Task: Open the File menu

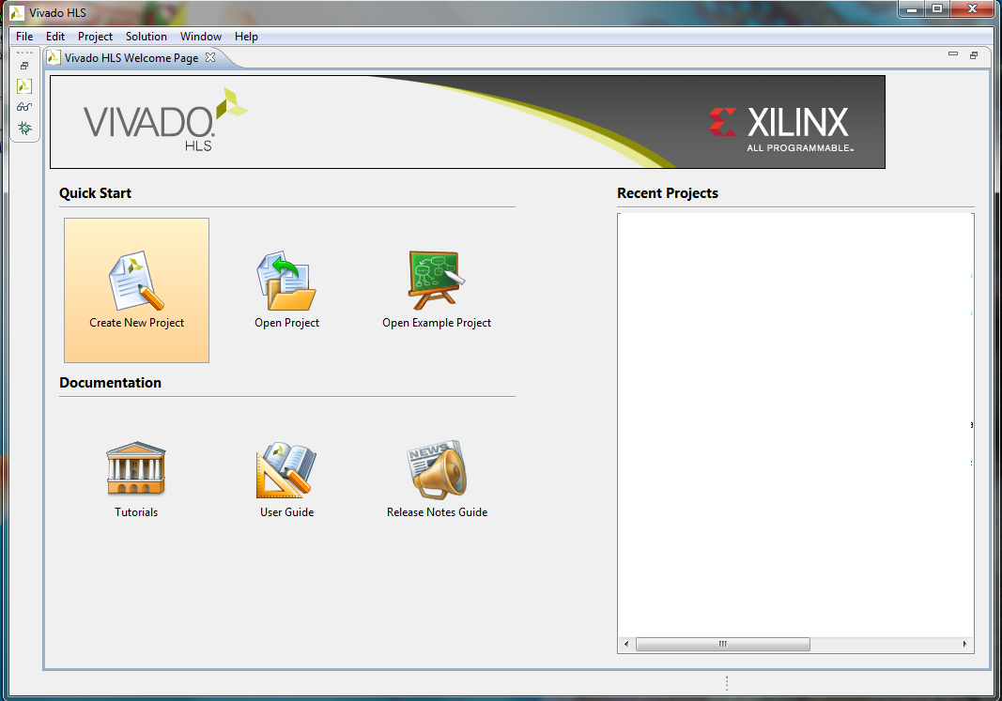Action: [24, 37]
